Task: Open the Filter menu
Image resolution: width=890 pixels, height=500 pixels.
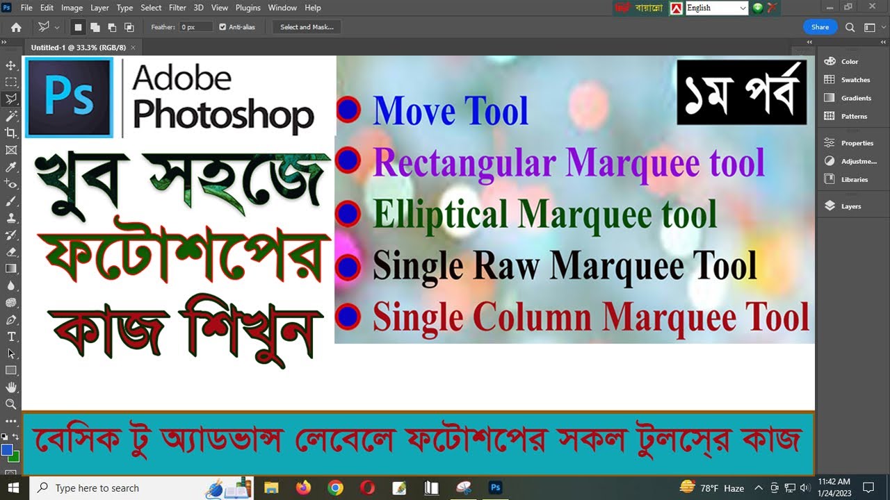Action: tap(177, 8)
